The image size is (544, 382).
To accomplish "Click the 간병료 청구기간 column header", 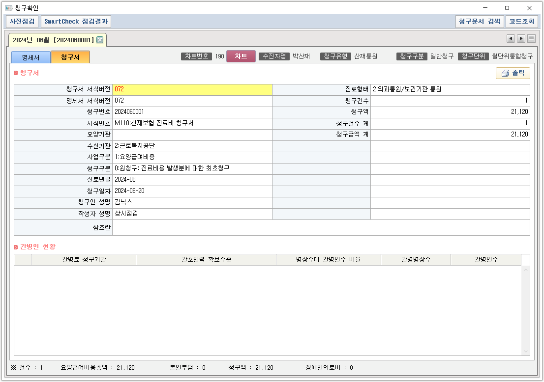I will pos(84,260).
